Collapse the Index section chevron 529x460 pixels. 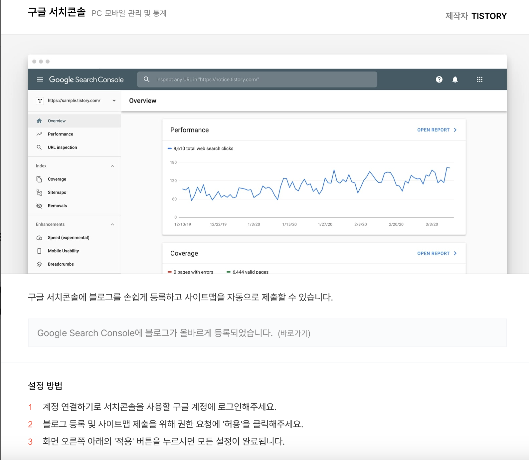tap(112, 166)
